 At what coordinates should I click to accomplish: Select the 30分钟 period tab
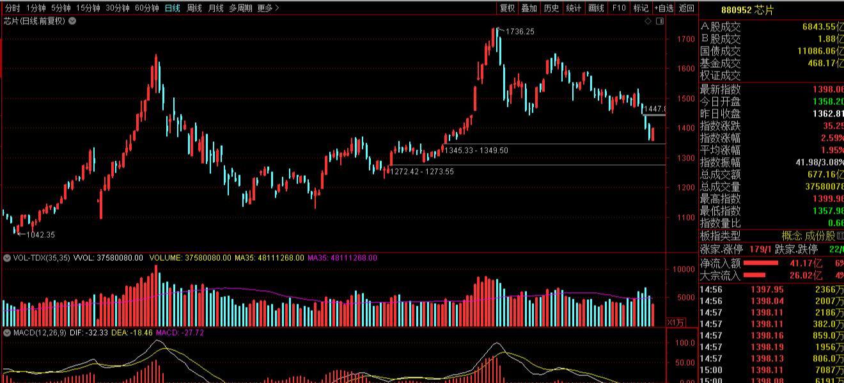point(118,8)
